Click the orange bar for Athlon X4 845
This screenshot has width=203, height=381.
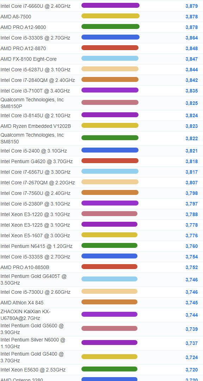[x=109, y=302]
